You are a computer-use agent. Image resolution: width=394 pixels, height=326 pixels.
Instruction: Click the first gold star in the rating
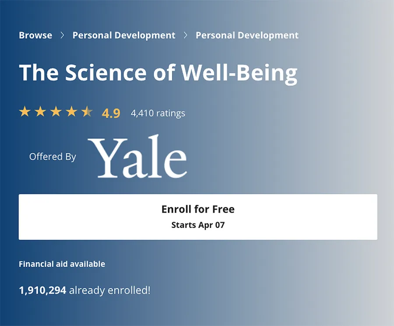(25, 112)
